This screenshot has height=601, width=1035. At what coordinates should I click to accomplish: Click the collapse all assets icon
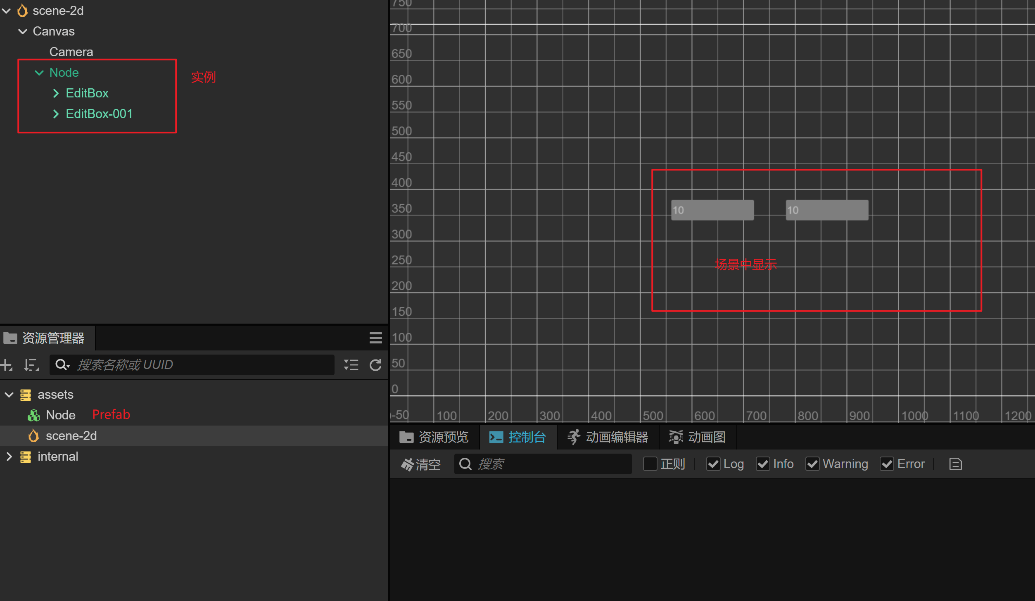(x=351, y=365)
